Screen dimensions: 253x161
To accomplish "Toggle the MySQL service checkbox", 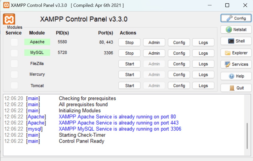I will click(14, 53).
